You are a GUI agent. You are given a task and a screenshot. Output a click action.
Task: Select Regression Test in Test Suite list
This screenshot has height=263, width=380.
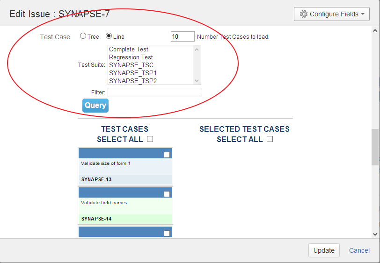click(131, 57)
